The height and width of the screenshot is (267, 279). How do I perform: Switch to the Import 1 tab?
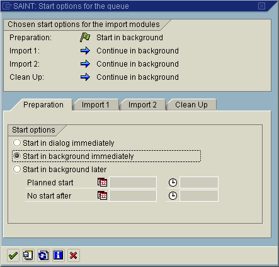tap(96, 104)
